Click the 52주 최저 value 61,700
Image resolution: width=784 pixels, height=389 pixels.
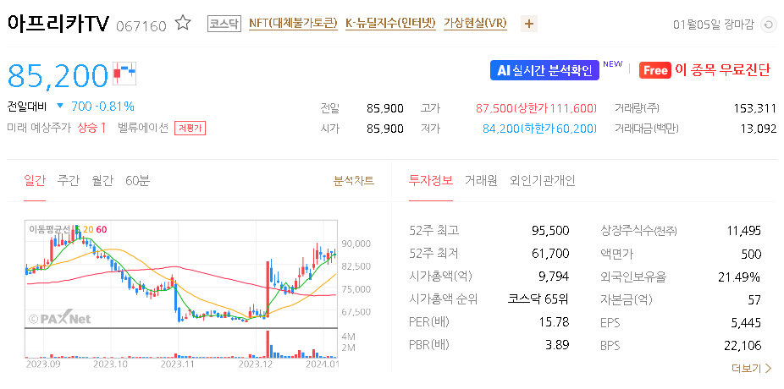(550, 254)
